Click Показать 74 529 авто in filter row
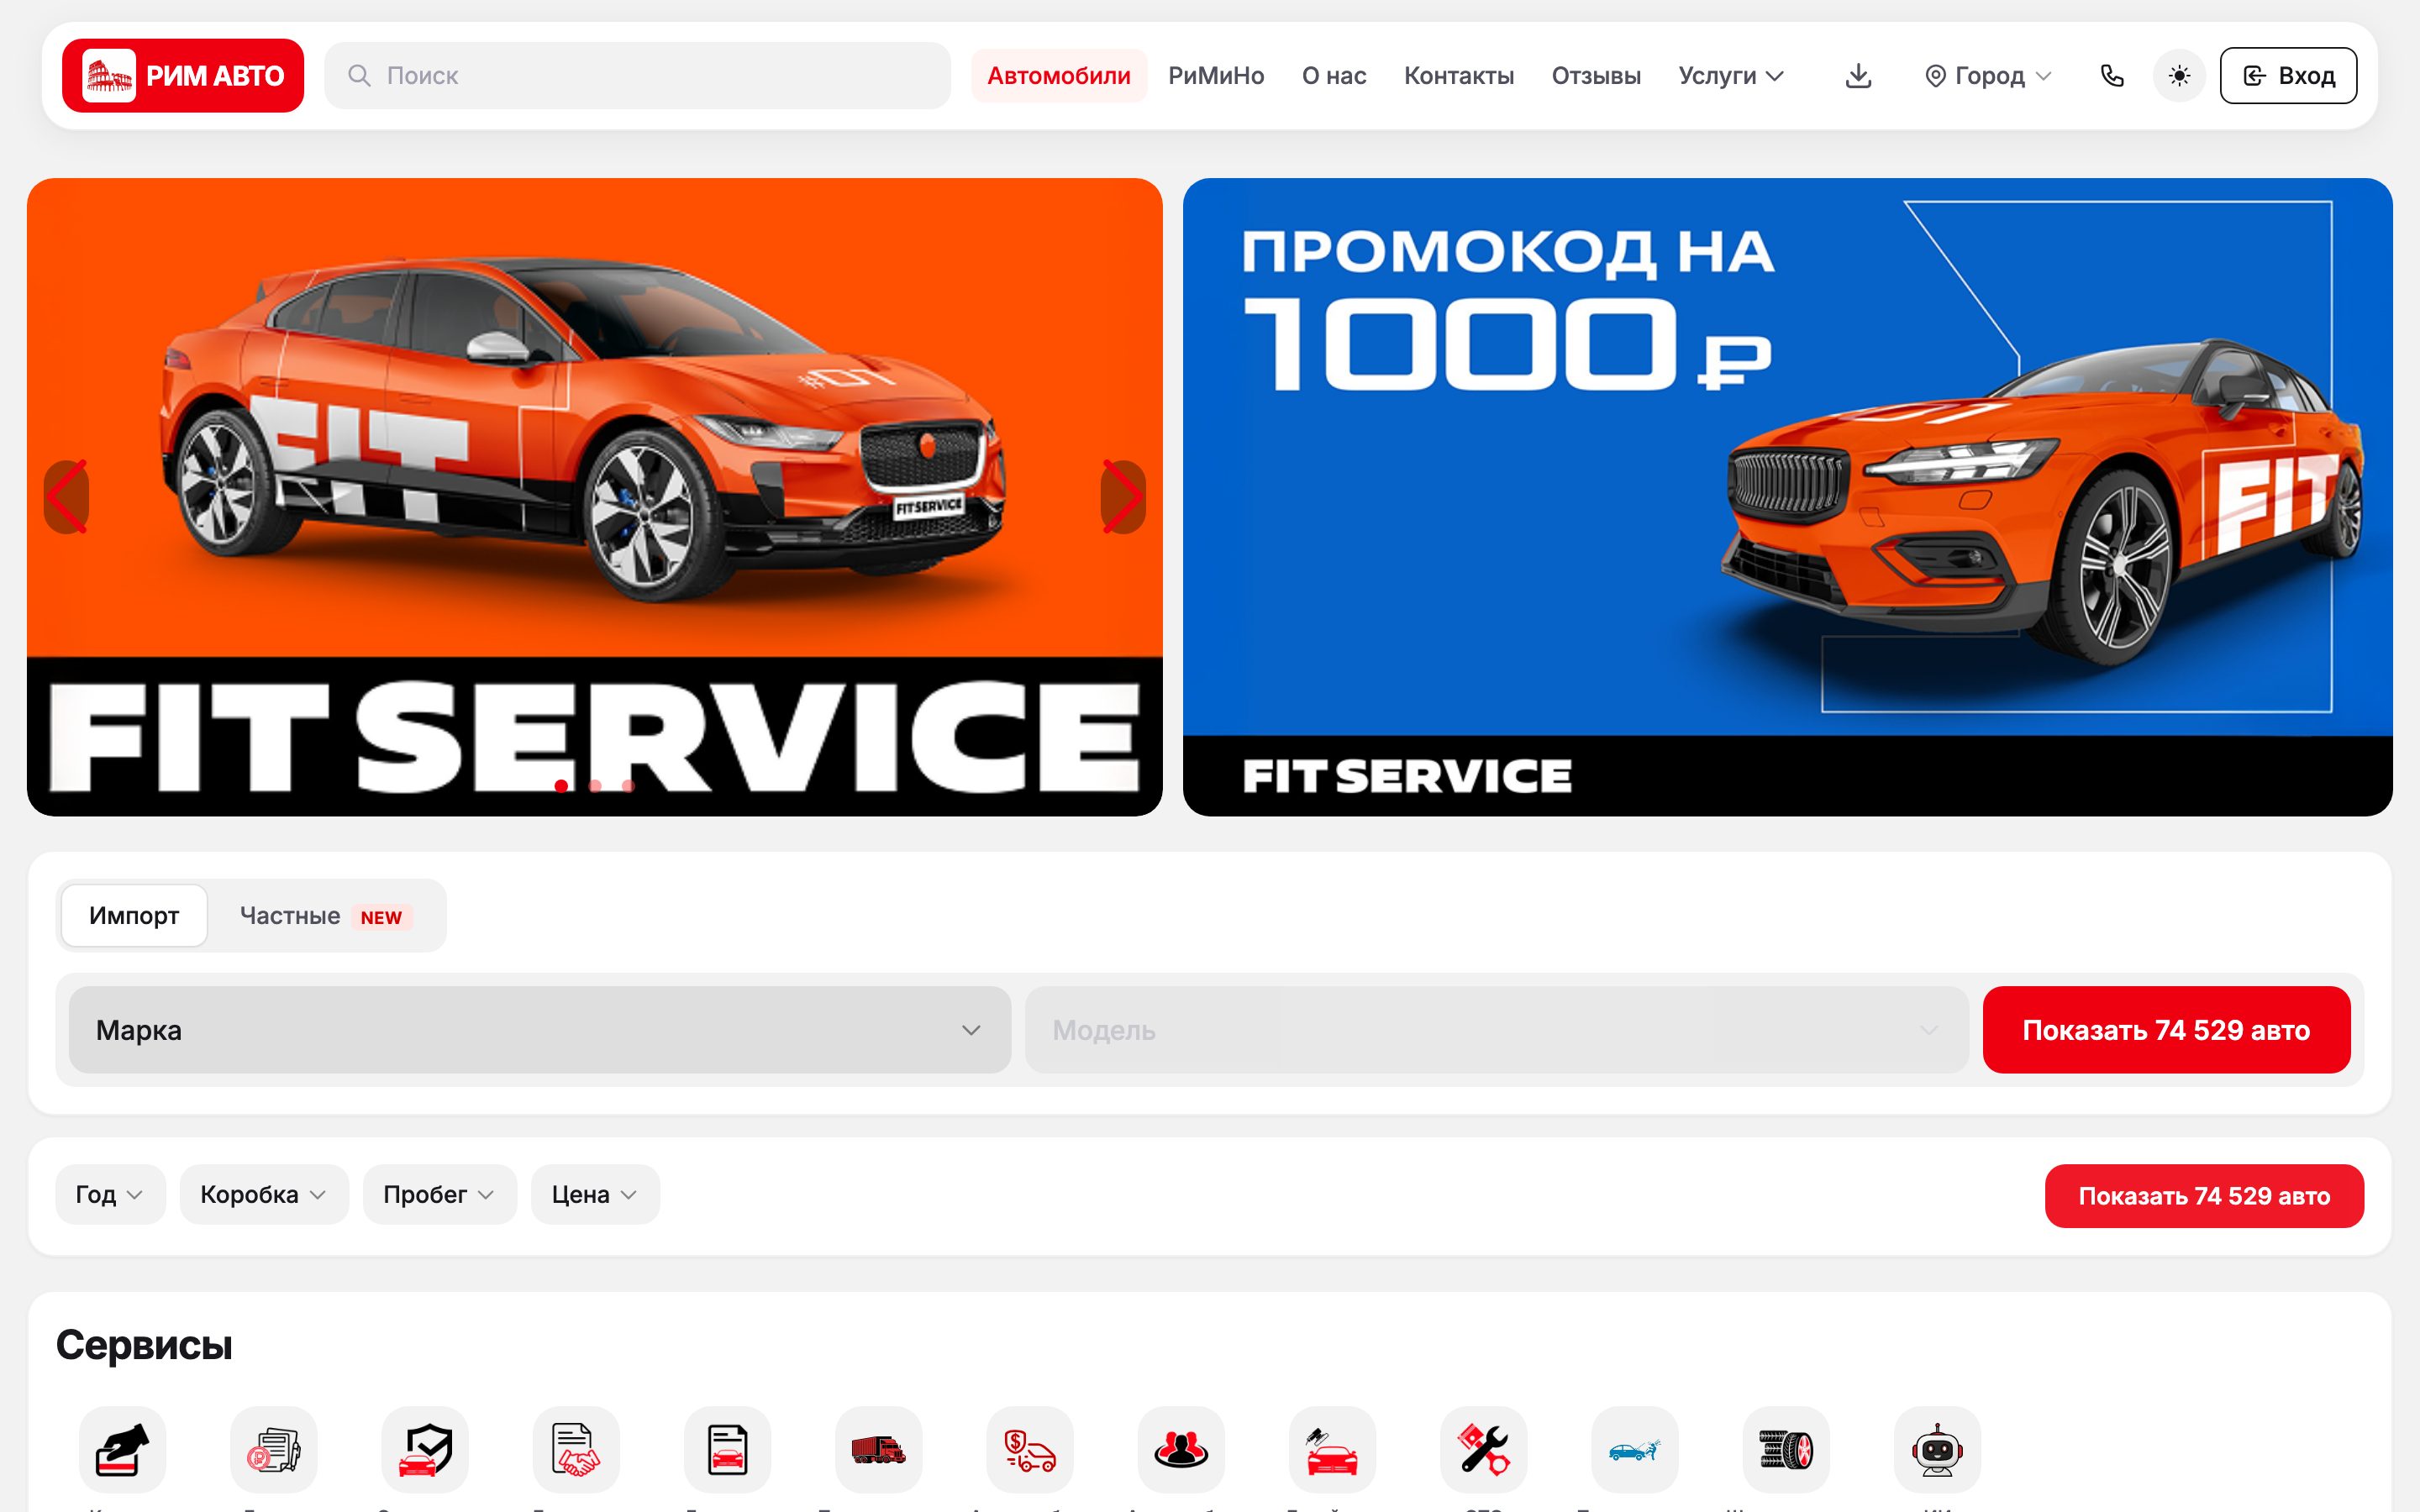 pos(2204,1196)
